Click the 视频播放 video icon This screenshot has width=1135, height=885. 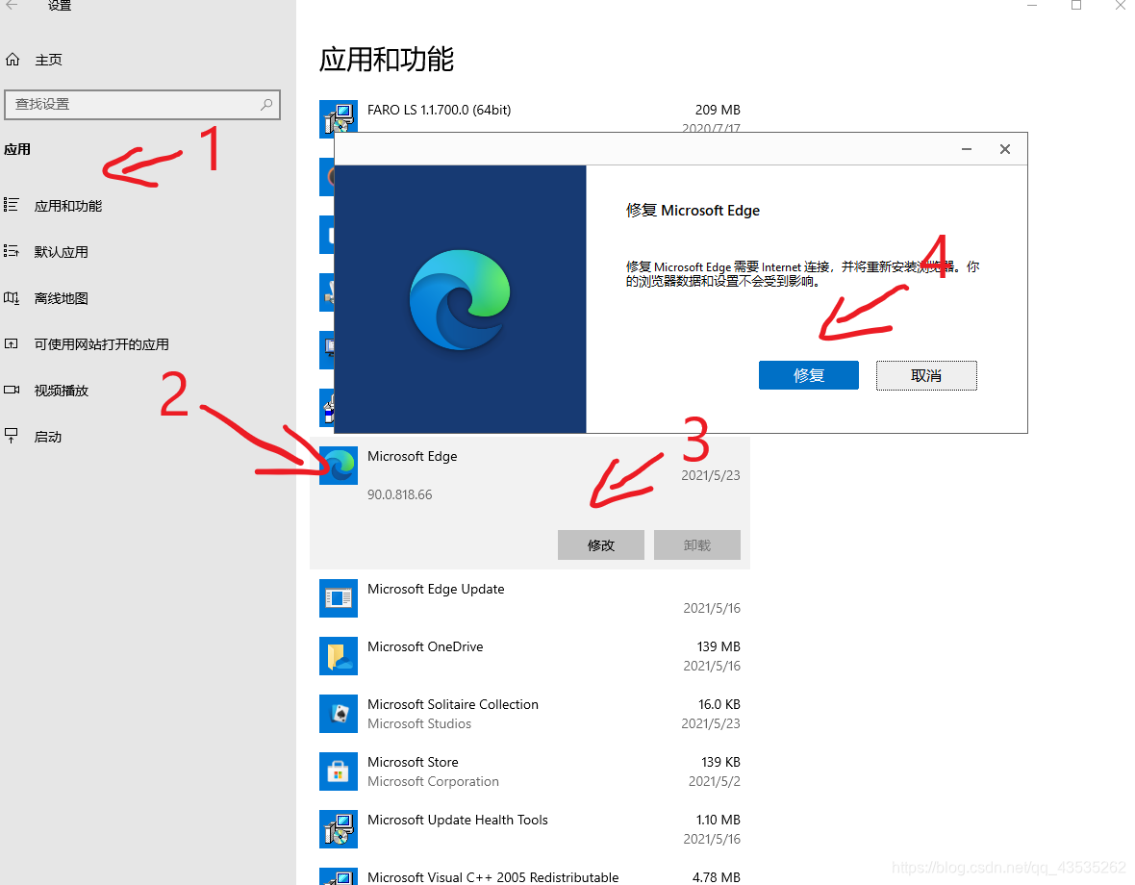click(11, 390)
